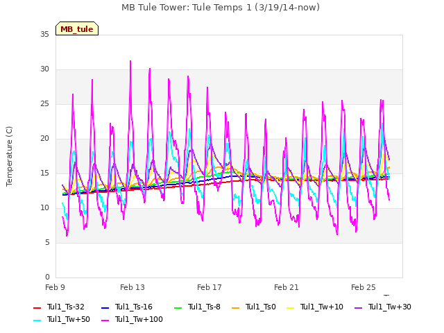Click the 20 y-axis tick label
This screenshot has height=333, width=444.
click(x=44, y=139)
